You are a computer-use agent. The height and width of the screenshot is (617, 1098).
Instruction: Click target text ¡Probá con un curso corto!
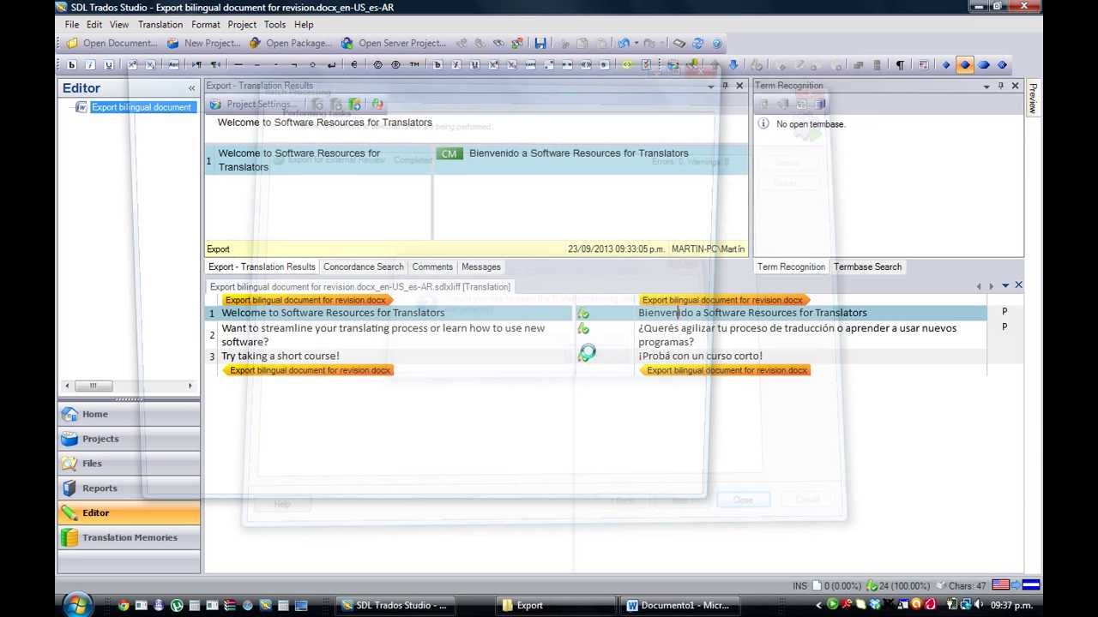coord(700,356)
